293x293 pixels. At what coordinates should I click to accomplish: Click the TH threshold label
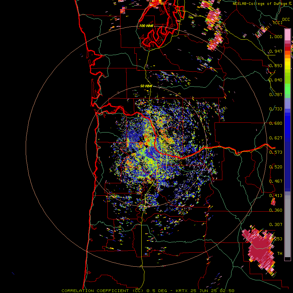pos(280,254)
